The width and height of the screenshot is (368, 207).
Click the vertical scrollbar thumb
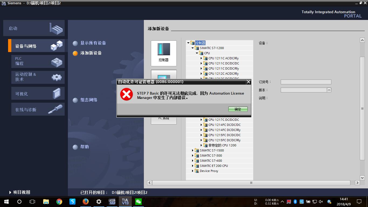[x=362, y=108]
